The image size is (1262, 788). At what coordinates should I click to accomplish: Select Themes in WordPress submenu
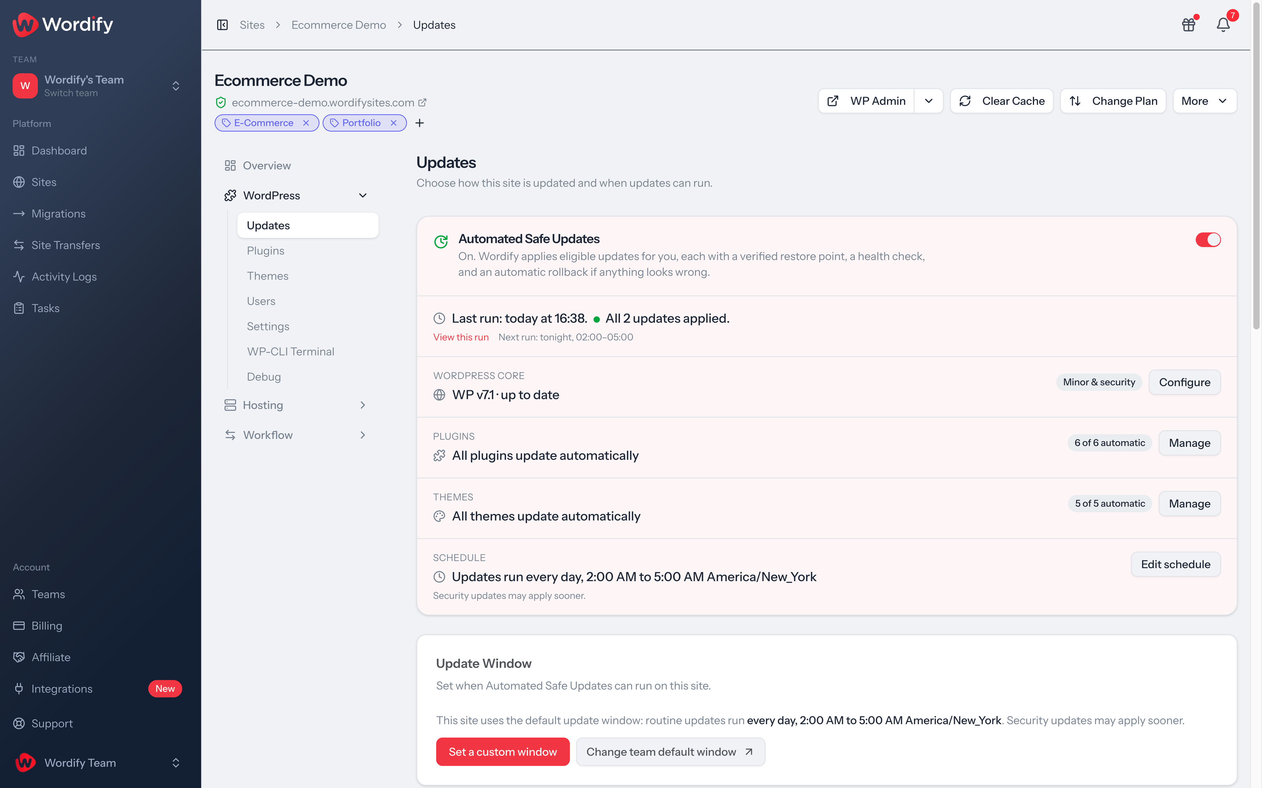coord(308,276)
